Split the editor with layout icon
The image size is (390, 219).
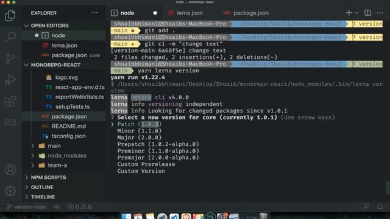(367, 13)
